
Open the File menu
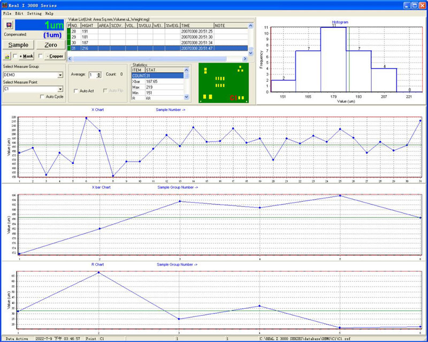click(7, 13)
